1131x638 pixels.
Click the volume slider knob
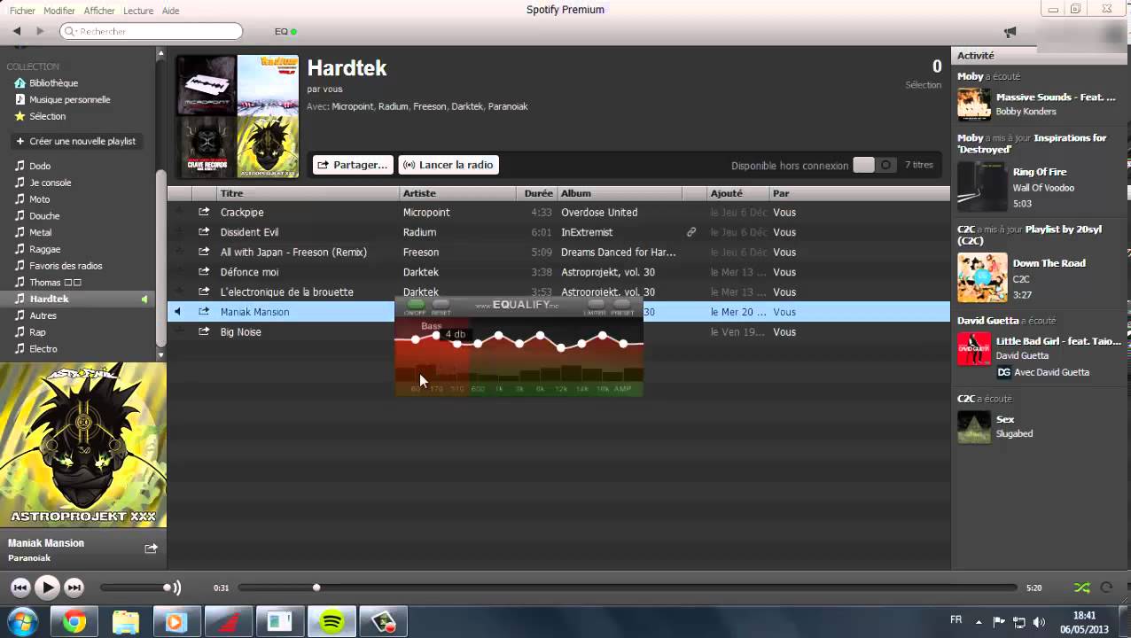tap(167, 587)
